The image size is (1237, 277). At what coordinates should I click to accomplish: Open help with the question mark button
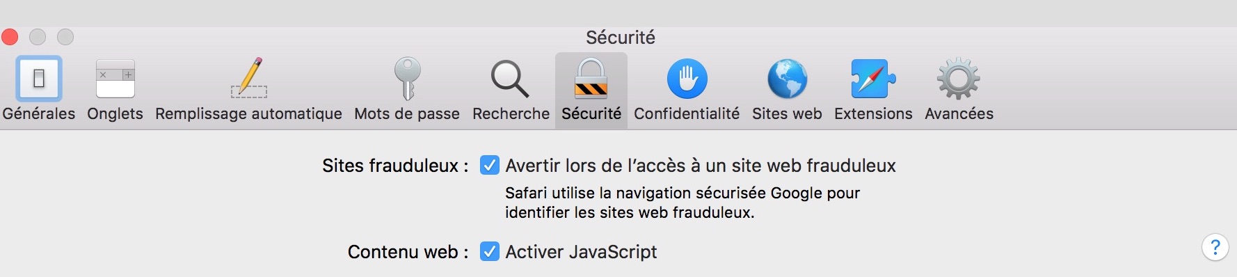(1215, 247)
